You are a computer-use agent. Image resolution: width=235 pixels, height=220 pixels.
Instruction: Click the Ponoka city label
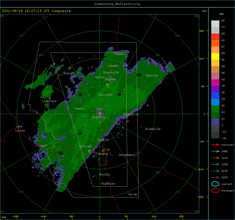(x=119, y=54)
